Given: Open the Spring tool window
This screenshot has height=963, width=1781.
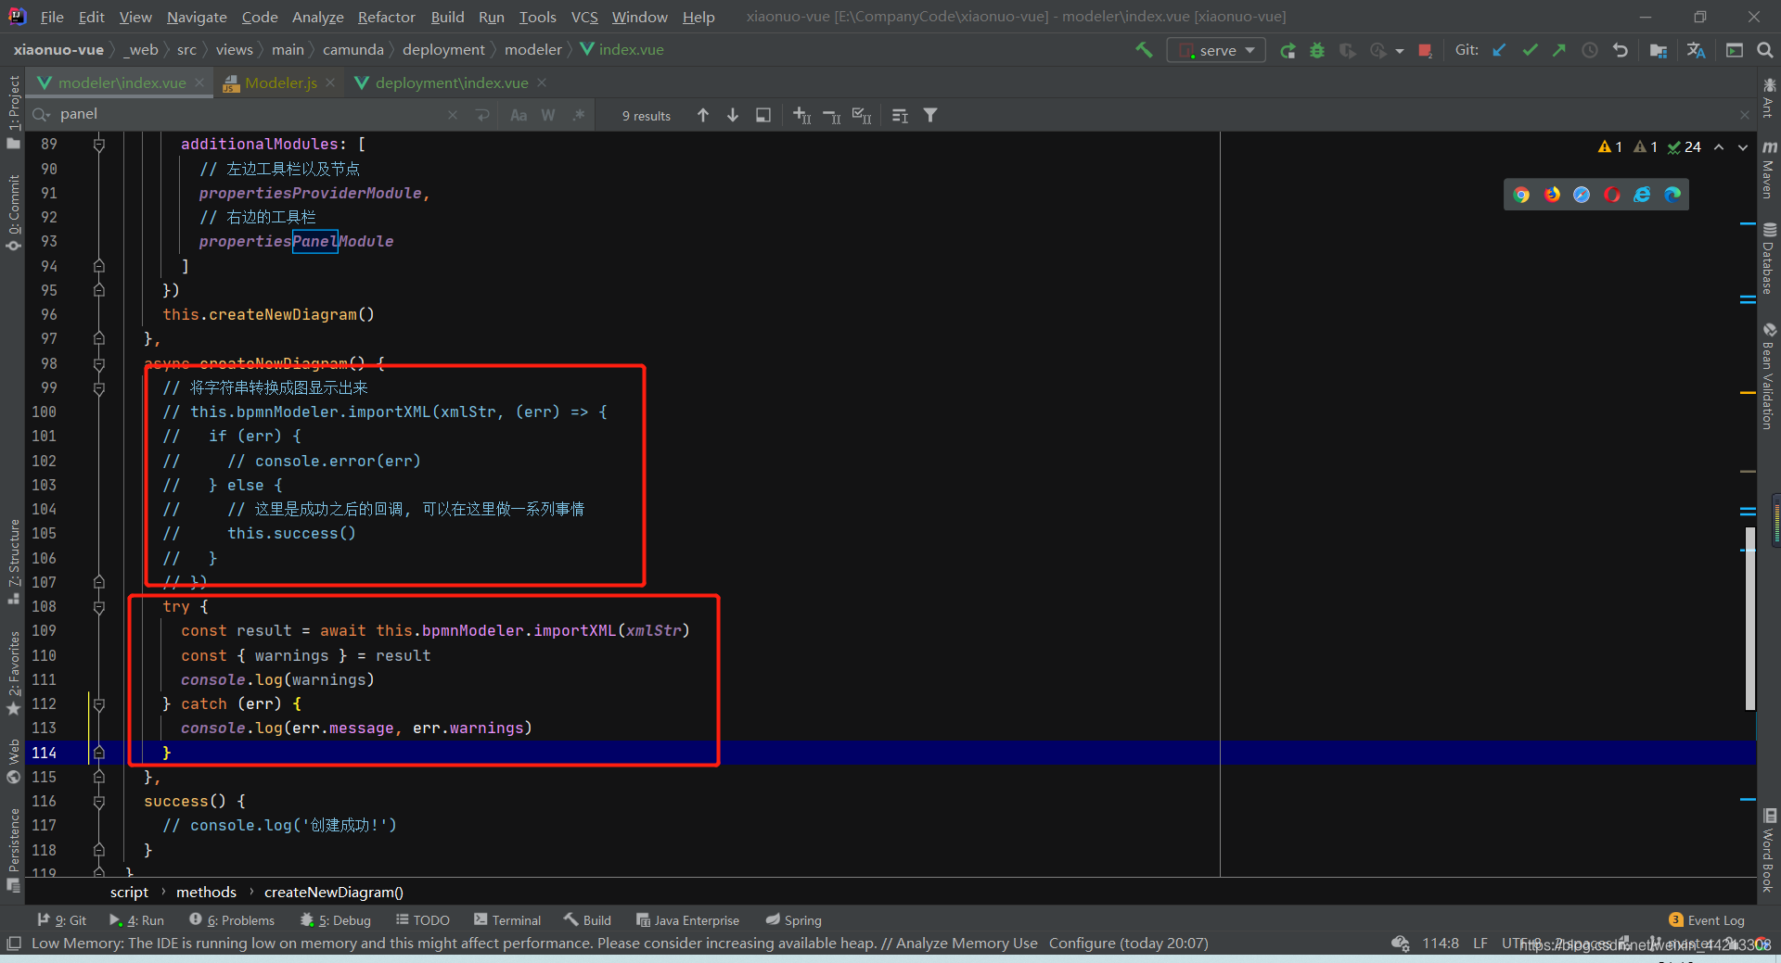Looking at the screenshot, I should coord(794,920).
